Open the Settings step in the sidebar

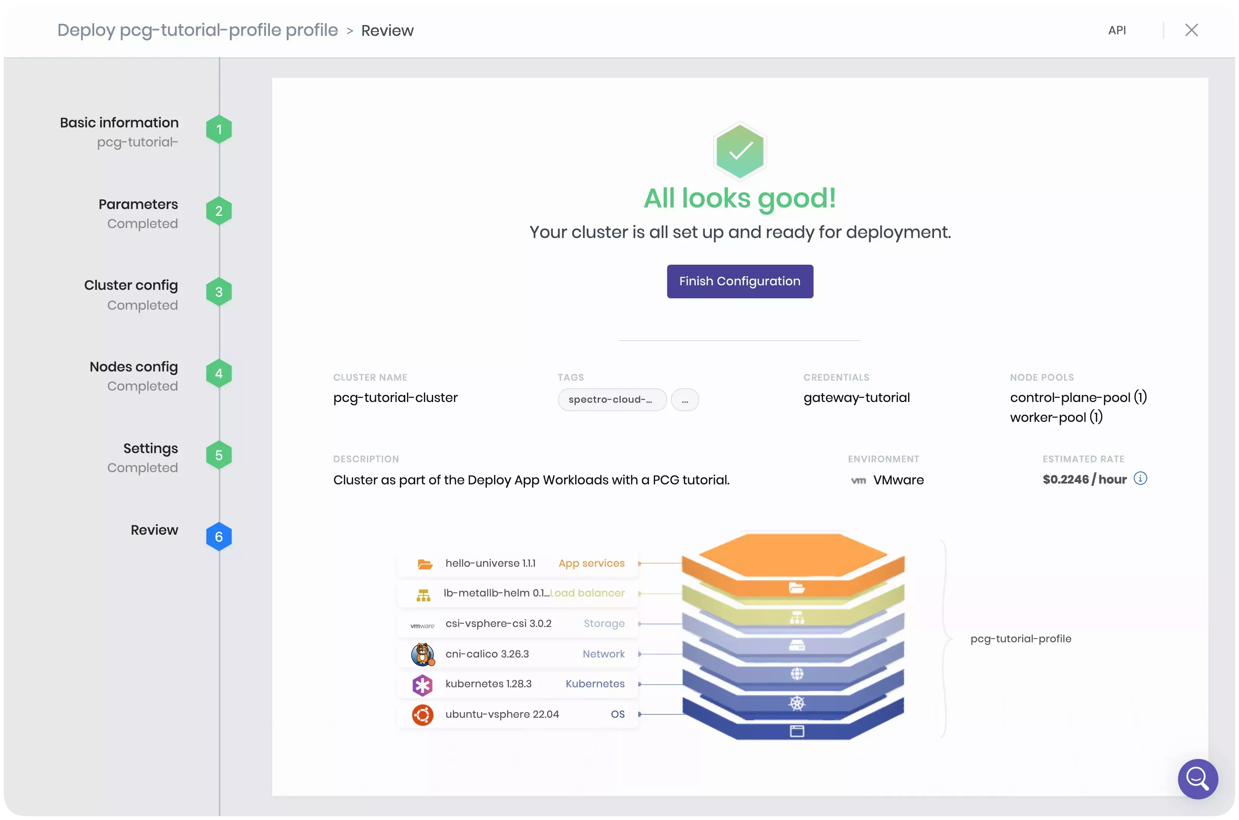(x=219, y=455)
